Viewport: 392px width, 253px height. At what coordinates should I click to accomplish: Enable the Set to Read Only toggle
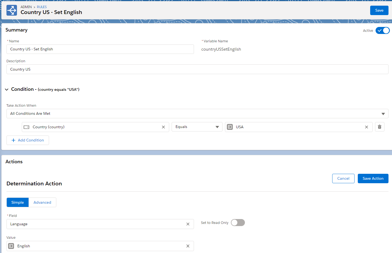point(238,223)
